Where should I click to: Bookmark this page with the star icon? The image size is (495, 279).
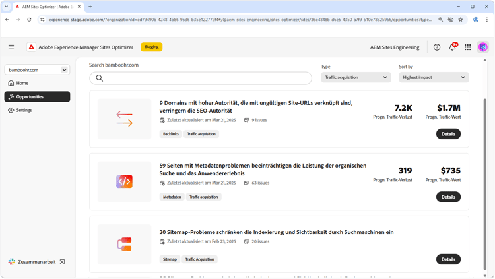coord(461,20)
